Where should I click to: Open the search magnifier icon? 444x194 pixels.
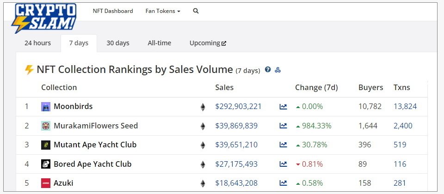[196, 11]
